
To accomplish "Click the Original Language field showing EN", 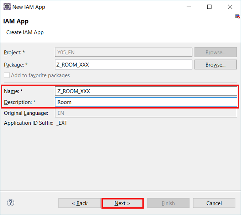I will pyautogui.click(x=146, y=113).
